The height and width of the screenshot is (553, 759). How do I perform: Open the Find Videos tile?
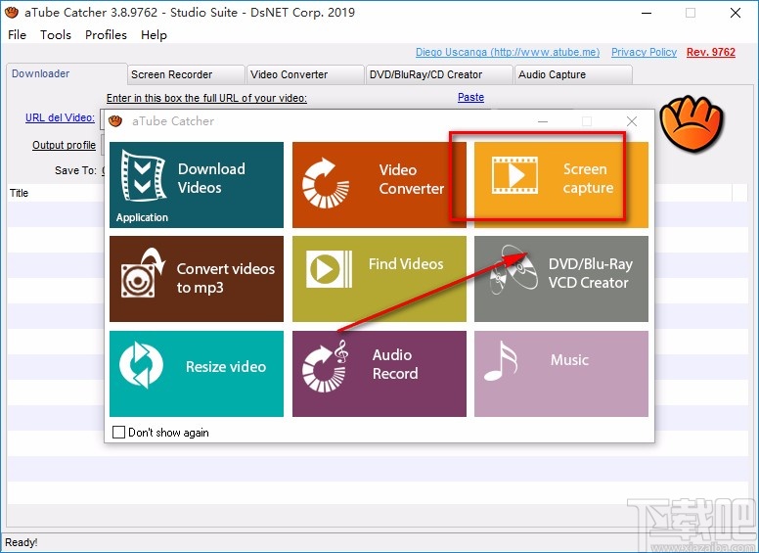tap(379, 279)
